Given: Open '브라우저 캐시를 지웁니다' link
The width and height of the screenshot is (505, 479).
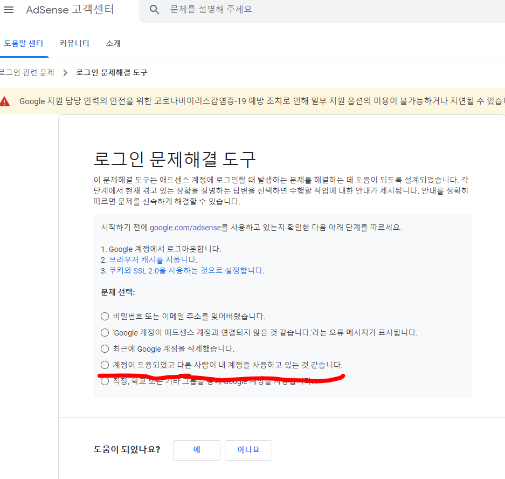Looking at the screenshot, I should point(153,260).
